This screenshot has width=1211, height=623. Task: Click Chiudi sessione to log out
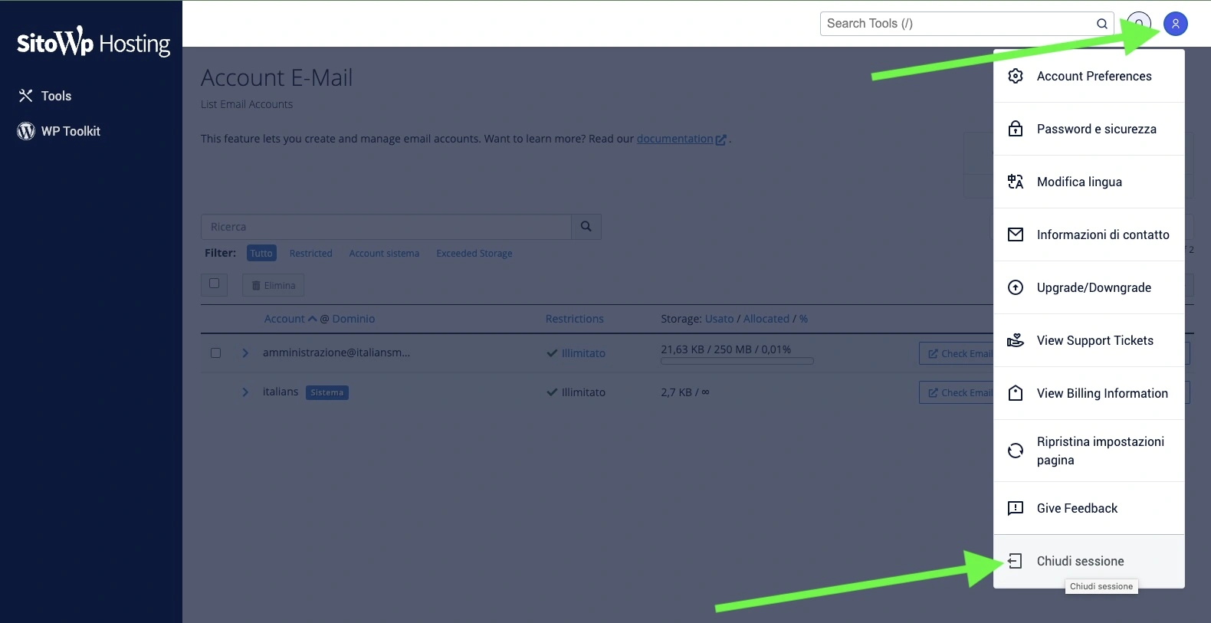pyautogui.click(x=1089, y=561)
